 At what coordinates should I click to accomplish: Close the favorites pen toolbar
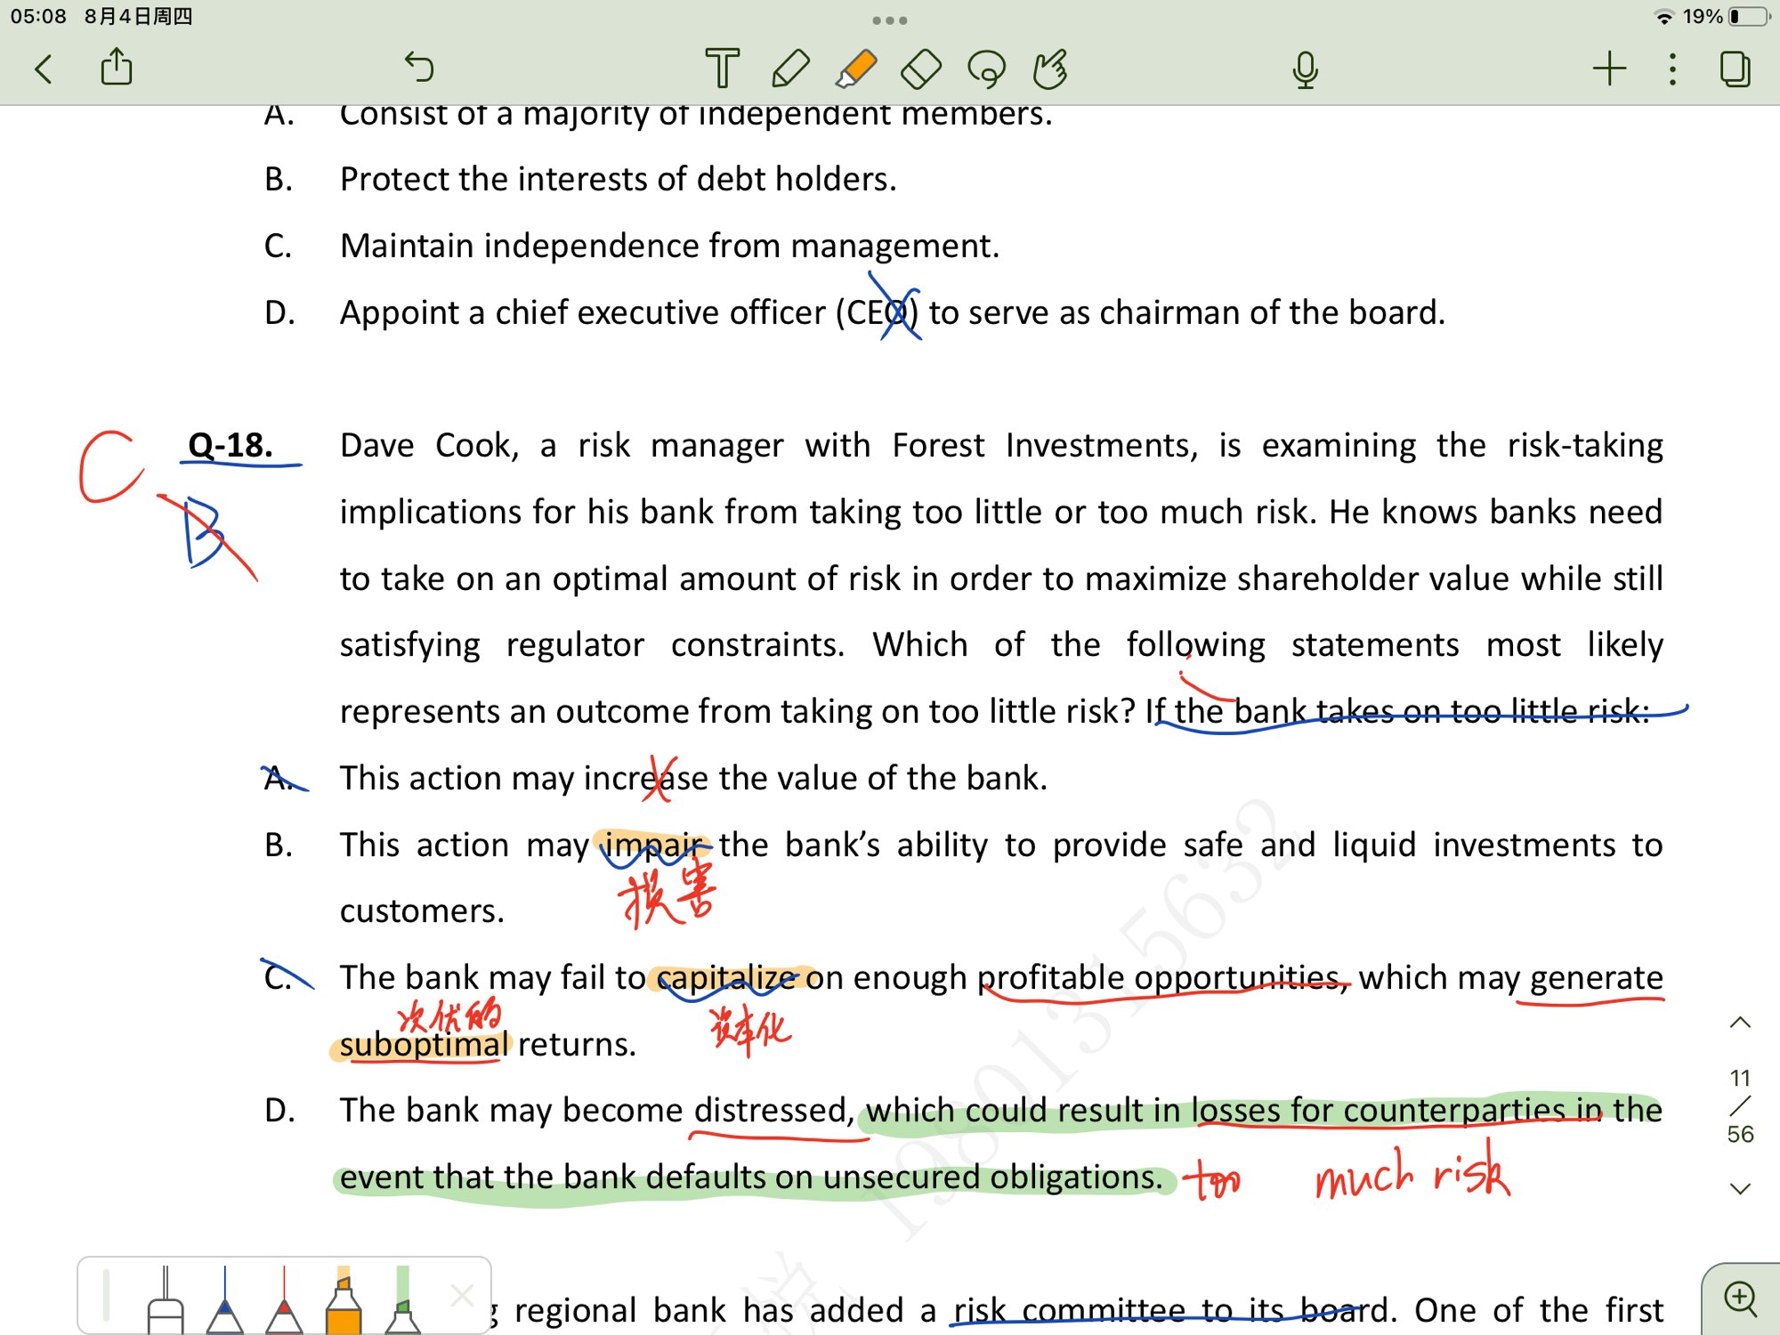coord(462,1295)
